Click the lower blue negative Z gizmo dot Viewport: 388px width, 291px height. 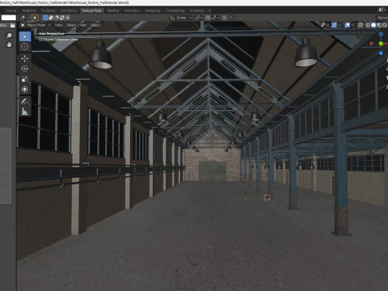pos(381,53)
